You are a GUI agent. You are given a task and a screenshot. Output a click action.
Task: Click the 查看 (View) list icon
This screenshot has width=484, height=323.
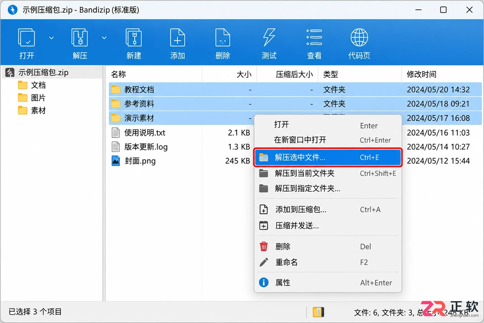[314, 37]
